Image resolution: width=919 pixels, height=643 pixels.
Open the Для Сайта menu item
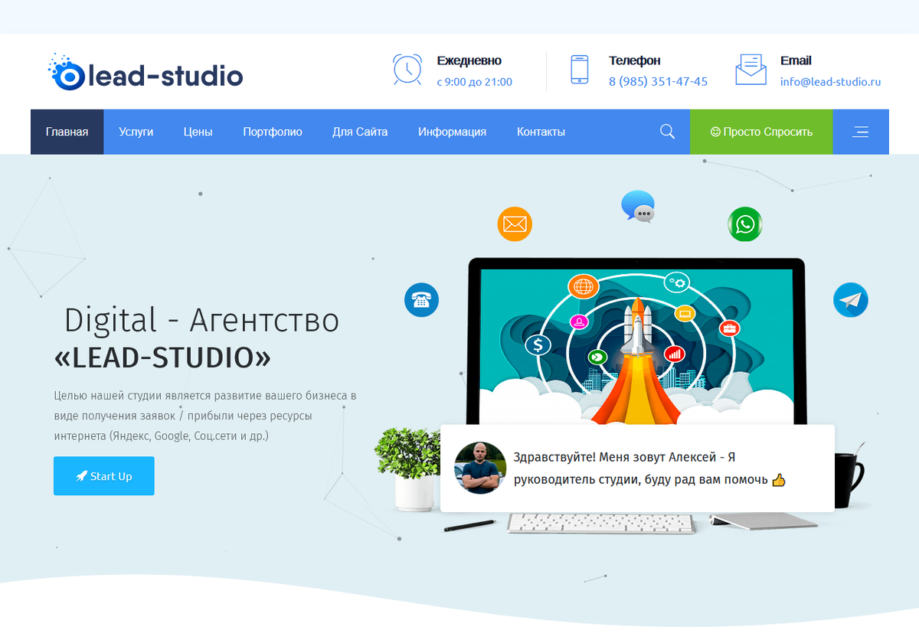point(360,132)
